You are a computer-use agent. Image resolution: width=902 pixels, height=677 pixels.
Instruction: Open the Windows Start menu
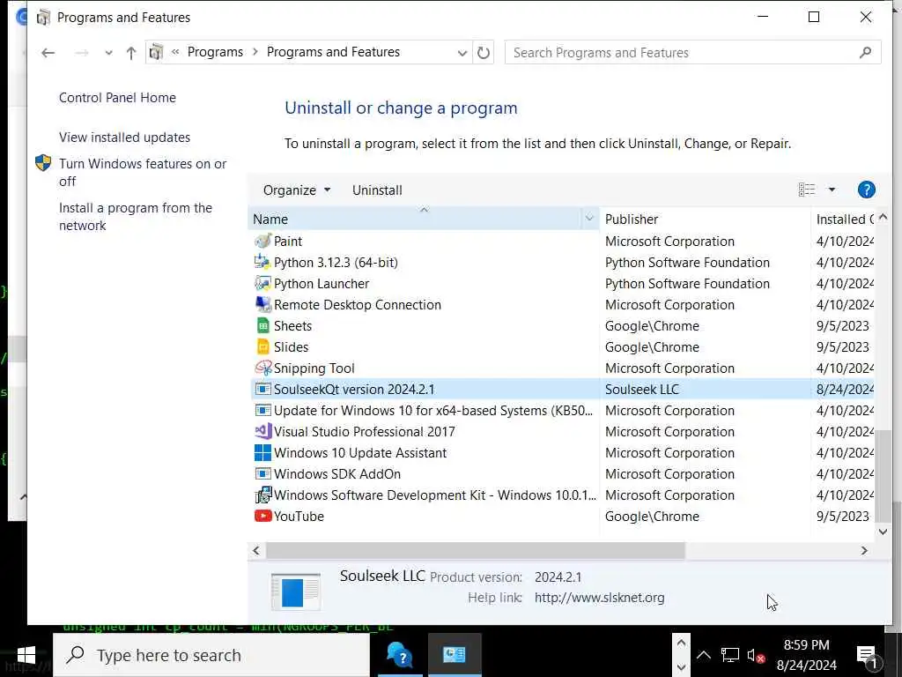click(x=26, y=655)
